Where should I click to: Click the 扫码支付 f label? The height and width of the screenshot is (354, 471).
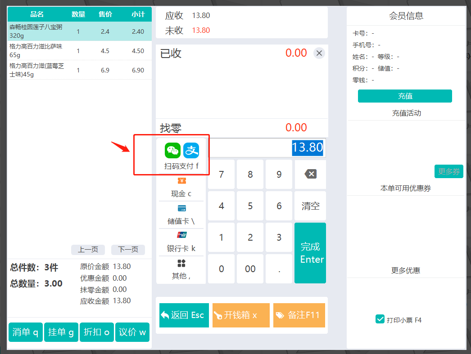181,166
